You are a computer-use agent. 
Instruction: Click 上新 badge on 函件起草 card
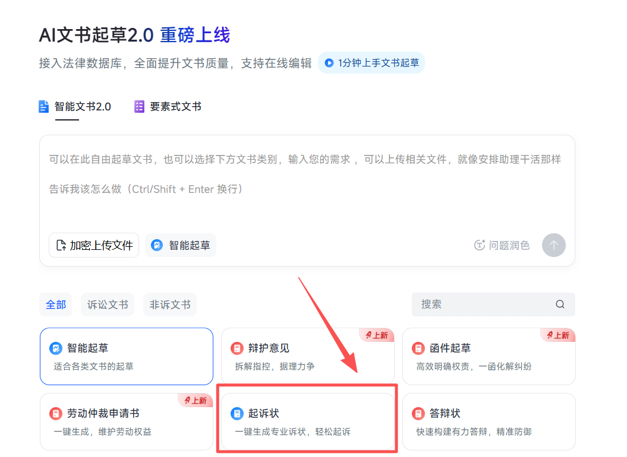[558, 335]
